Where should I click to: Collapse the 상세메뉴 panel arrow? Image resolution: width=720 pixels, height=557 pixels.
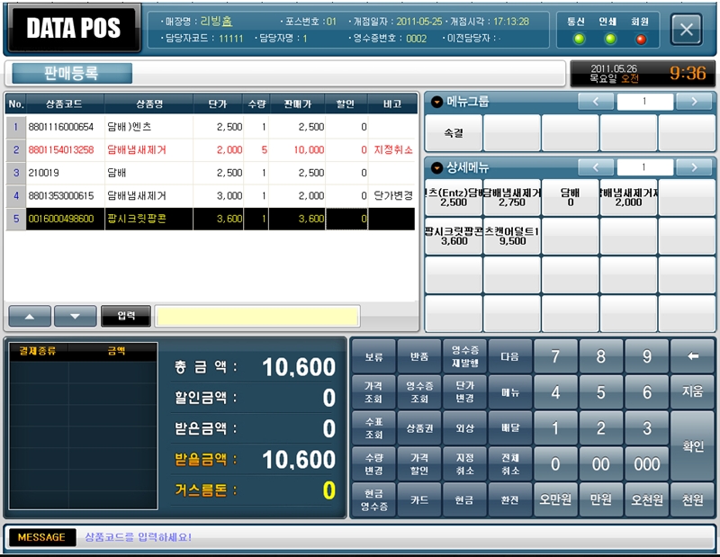436,167
